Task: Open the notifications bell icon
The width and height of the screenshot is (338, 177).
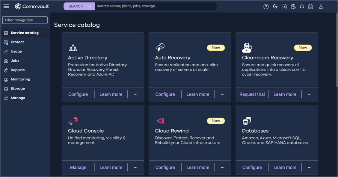Action: click(302, 6)
